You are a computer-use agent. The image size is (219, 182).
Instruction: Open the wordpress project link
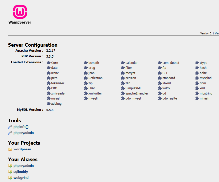click(x=22, y=149)
